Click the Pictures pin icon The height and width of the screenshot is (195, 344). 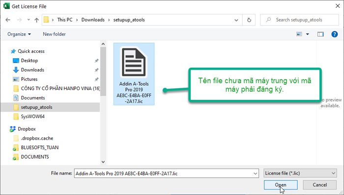(x=96, y=79)
